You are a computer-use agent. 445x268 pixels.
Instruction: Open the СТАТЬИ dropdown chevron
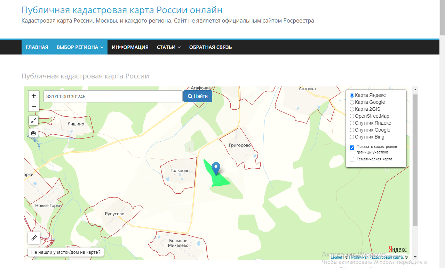pyautogui.click(x=178, y=47)
